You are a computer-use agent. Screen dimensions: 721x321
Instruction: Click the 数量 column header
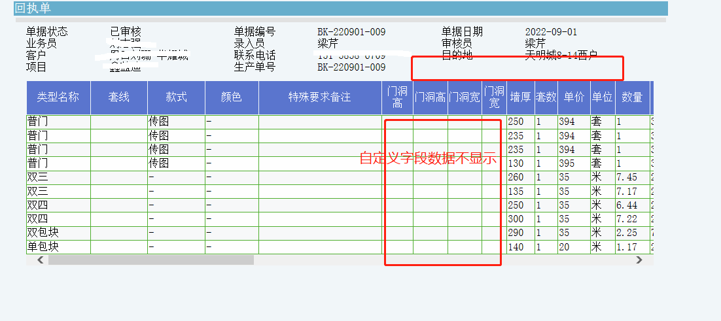click(632, 97)
